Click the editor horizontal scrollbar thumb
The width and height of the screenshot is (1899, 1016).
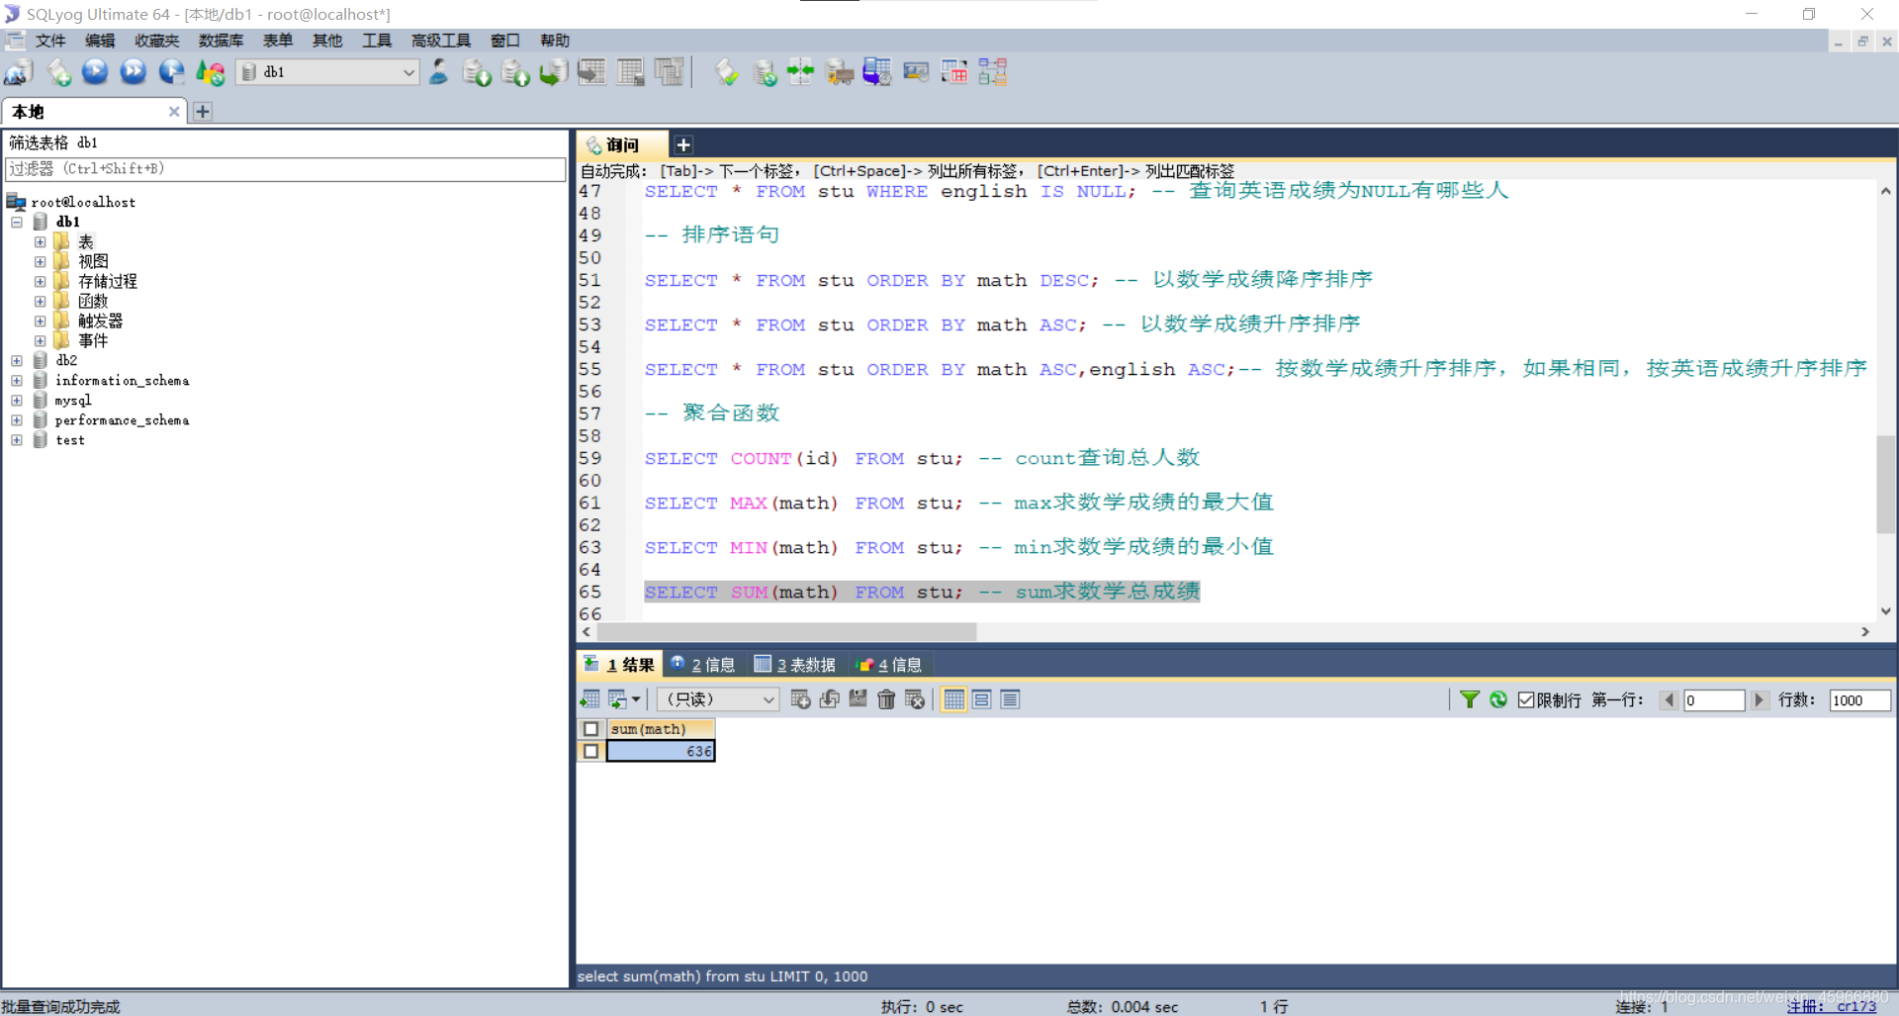pyautogui.click(x=786, y=631)
